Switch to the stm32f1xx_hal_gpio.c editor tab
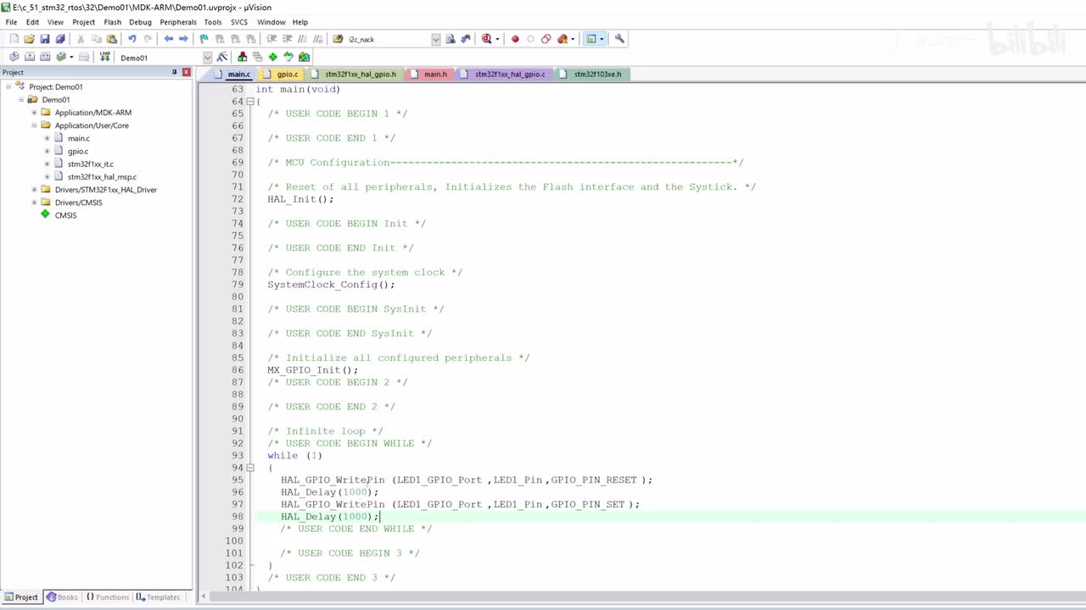This screenshot has width=1086, height=610. [504, 74]
